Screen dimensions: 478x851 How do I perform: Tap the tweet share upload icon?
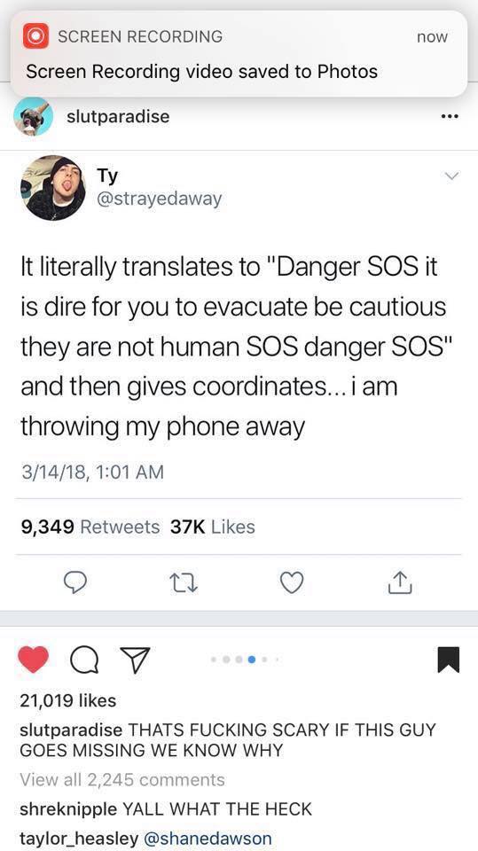tap(400, 582)
